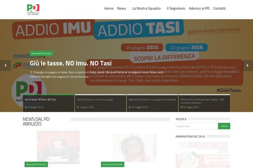Screen dimensions: 253x168
Task: Select slide tab Giù le tasse, NO Imu, NO Tasi
Action: coord(49,103)
